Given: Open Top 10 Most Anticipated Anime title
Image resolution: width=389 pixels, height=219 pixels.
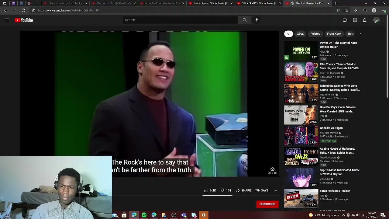Looking at the screenshot, I should pyautogui.click(x=340, y=172).
